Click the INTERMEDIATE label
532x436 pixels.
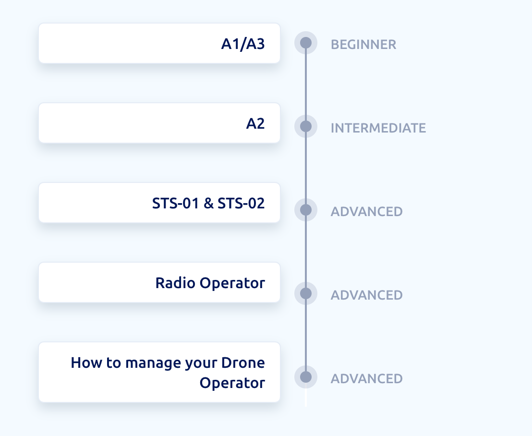[x=378, y=128]
